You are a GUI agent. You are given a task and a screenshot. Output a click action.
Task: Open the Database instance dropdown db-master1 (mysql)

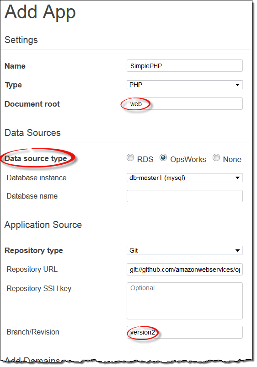click(184, 178)
